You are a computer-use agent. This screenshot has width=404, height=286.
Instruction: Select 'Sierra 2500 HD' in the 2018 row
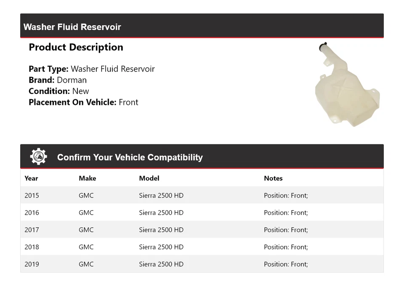(x=161, y=247)
